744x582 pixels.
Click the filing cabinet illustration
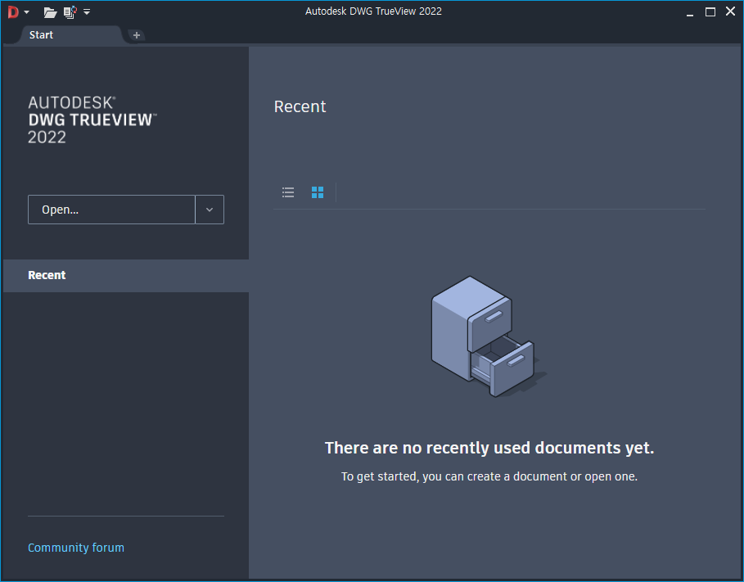tap(483, 336)
